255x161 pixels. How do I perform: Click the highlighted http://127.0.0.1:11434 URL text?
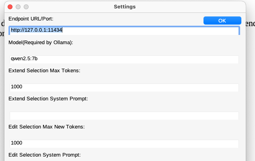click(x=36, y=30)
